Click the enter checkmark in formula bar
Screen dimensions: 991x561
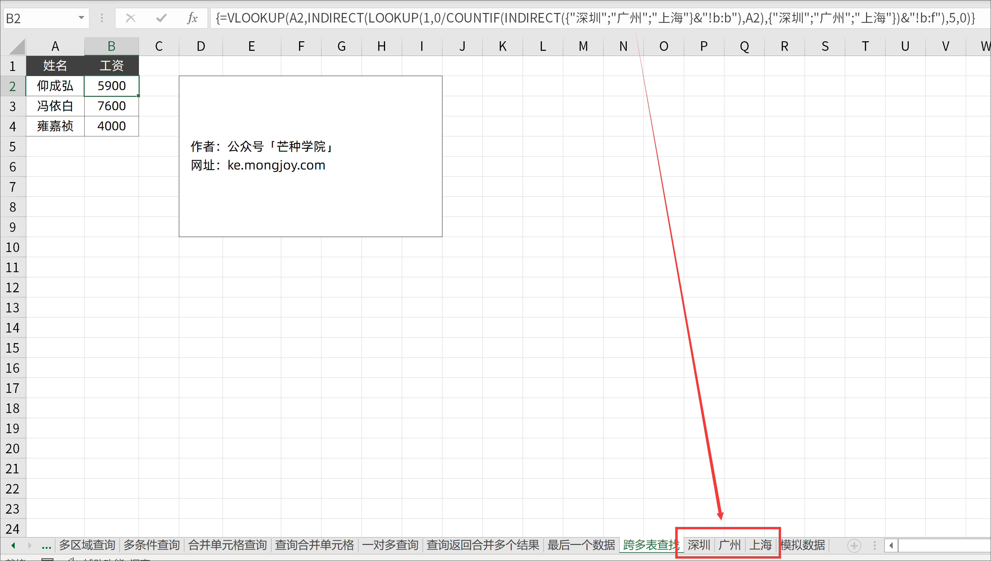tap(161, 18)
